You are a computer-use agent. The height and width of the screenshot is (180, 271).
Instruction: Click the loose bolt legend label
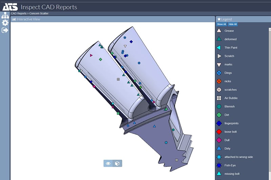(231, 132)
